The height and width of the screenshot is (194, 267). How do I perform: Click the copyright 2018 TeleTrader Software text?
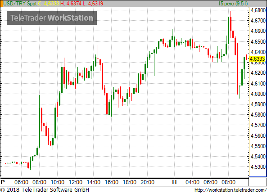[x=45, y=190]
